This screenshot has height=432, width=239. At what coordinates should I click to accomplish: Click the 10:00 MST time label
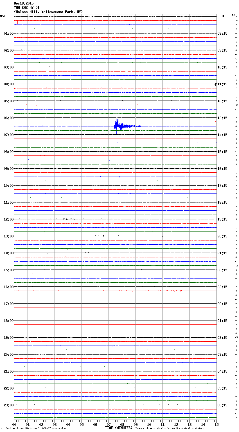pyautogui.click(x=8, y=186)
